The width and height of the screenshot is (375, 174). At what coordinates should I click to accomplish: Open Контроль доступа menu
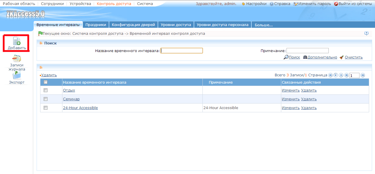[x=114, y=4]
